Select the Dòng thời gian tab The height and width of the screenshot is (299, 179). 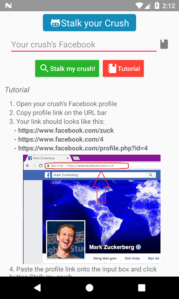pos(105,258)
